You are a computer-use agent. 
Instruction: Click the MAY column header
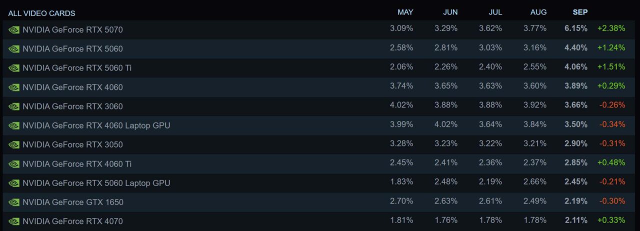(x=405, y=12)
